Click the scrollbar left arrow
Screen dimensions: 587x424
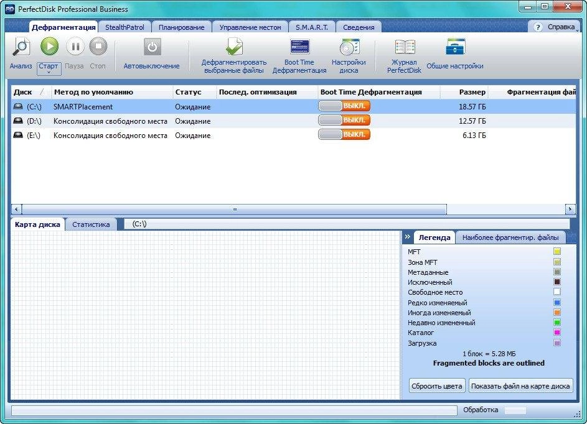(16, 209)
